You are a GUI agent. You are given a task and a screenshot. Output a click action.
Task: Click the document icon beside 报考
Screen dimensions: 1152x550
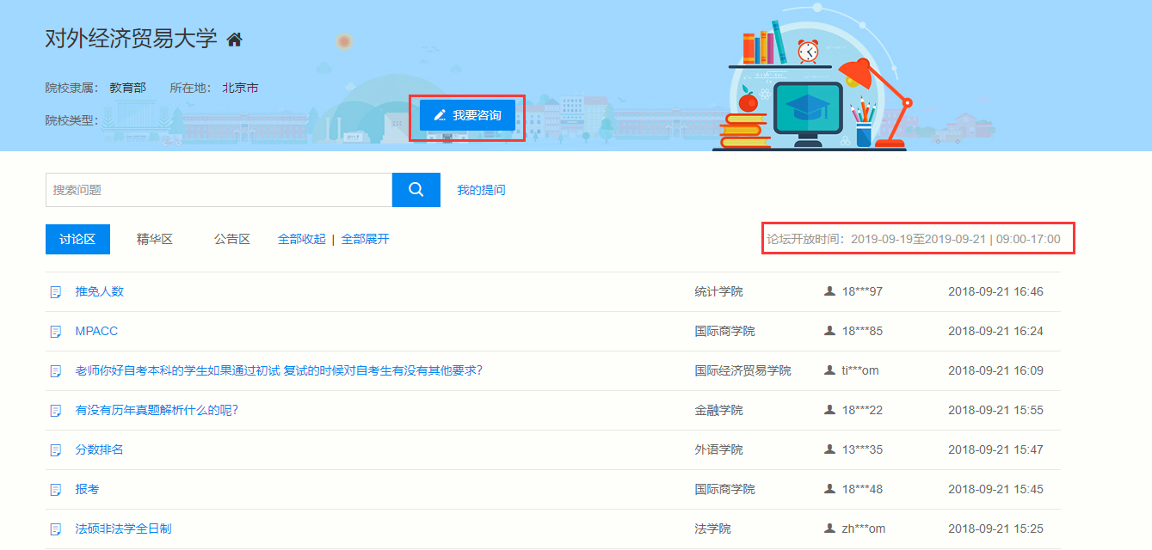click(x=56, y=490)
